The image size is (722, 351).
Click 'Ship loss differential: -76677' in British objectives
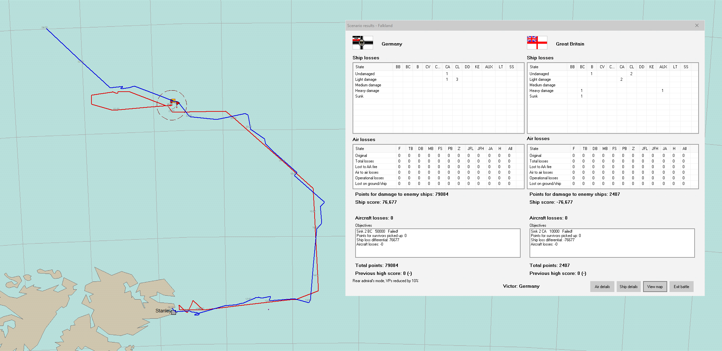pyautogui.click(x=553, y=240)
